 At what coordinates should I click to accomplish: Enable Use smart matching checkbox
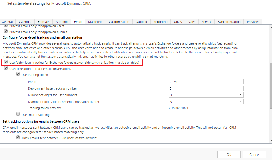pyautogui.click(x=18, y=114)
